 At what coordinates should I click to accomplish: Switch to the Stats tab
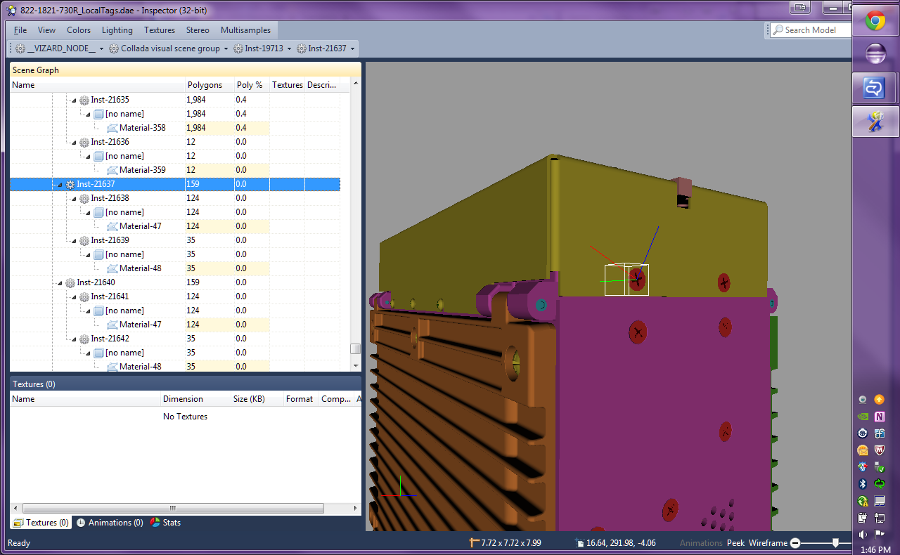click(166, 523)
